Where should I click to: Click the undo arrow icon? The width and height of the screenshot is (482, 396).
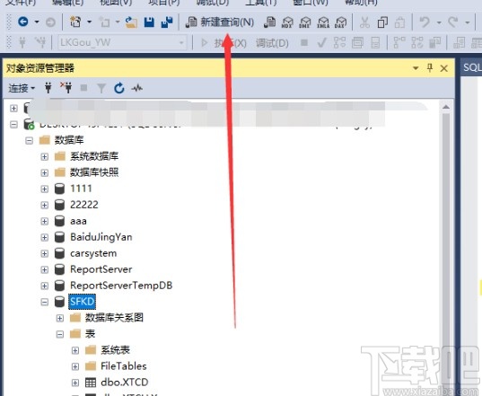click(x=425, y=22)
